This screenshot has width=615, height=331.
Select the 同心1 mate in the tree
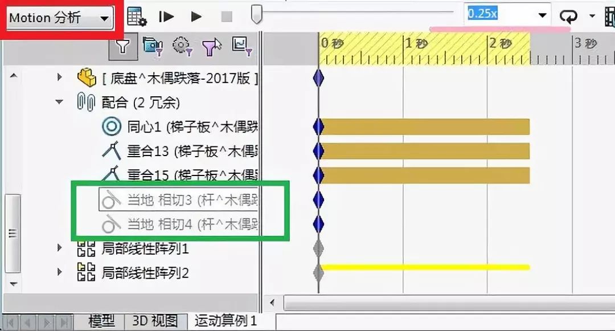tap(142, 126)
